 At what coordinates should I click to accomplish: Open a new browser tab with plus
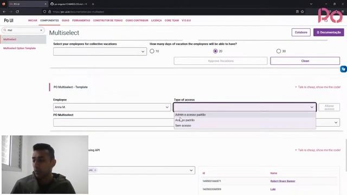point(93,4)
